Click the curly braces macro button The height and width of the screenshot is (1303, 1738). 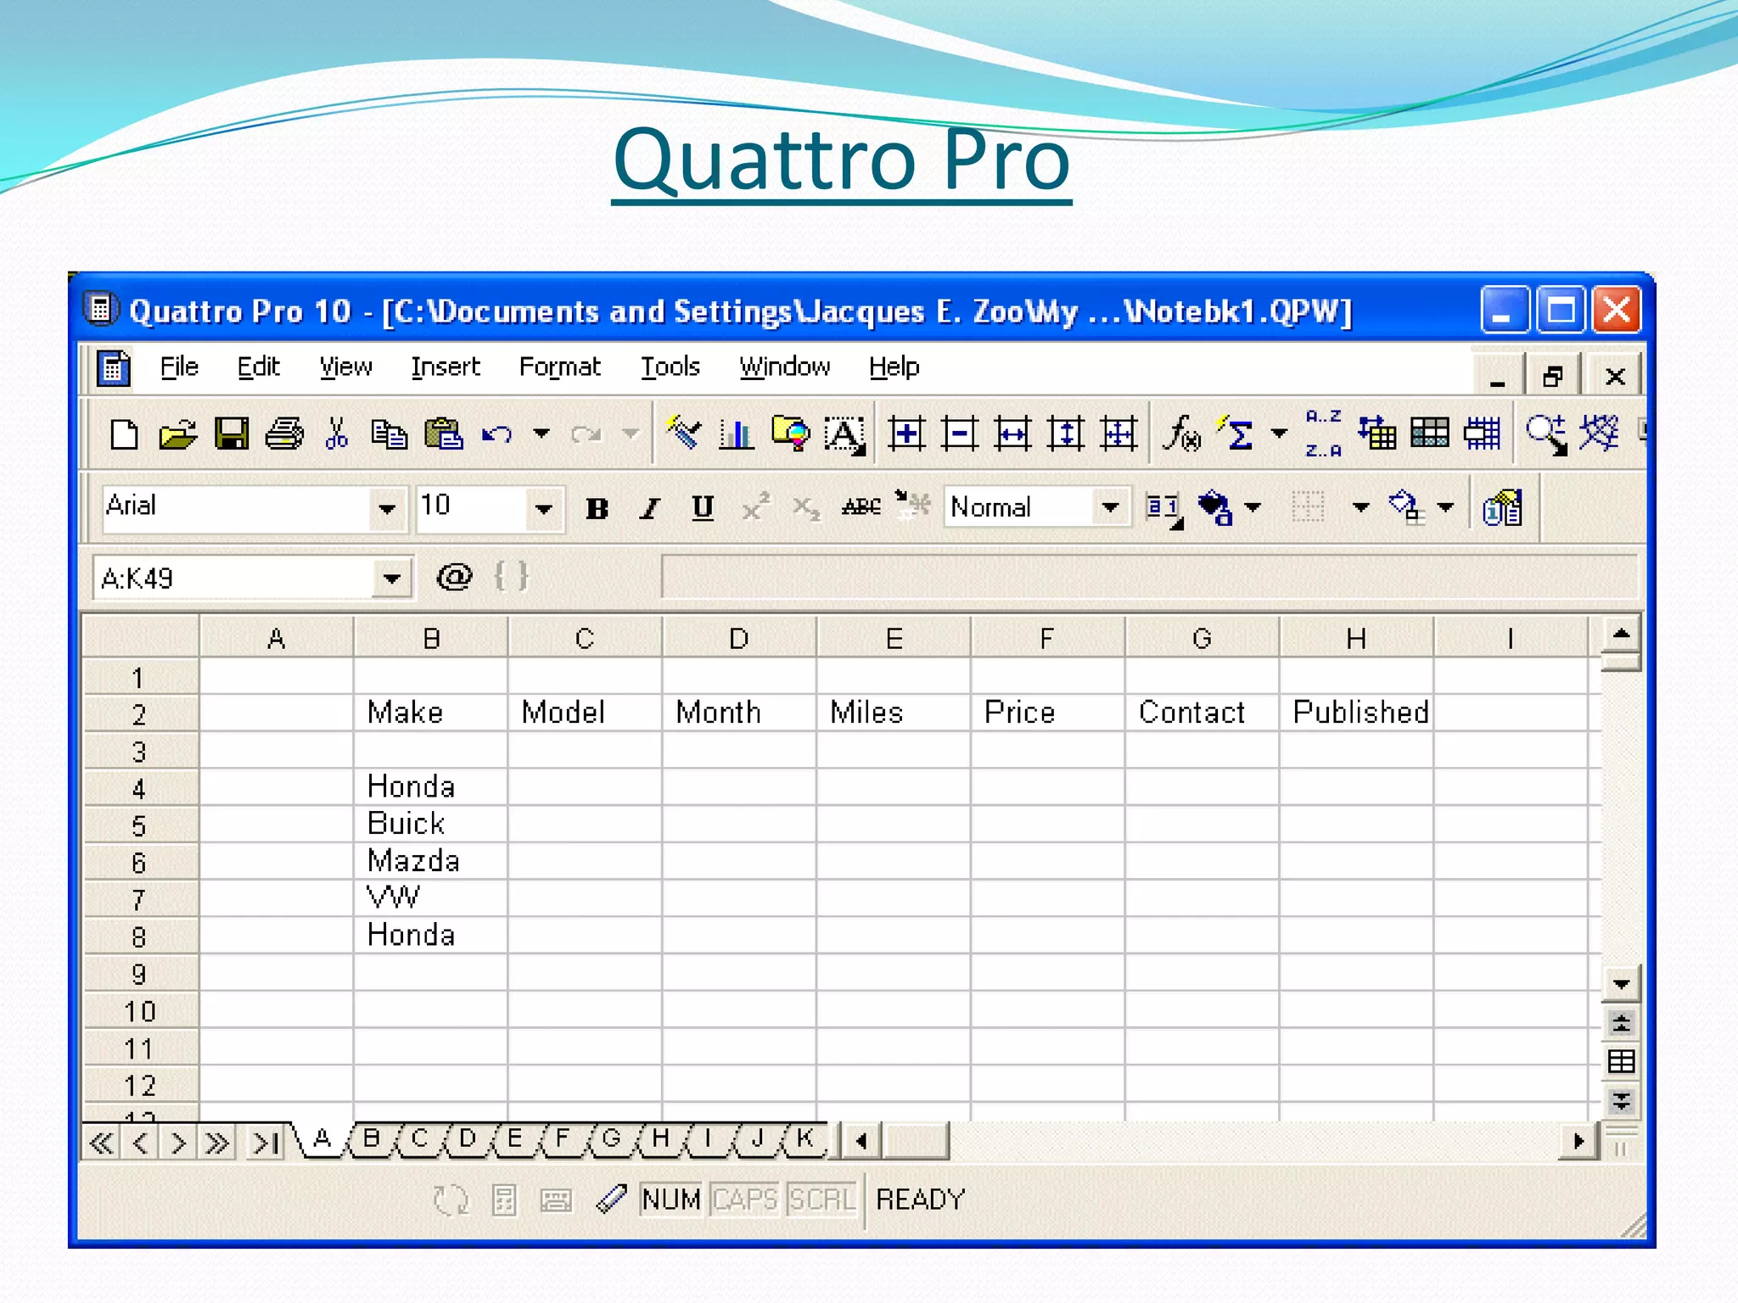point(511,576)
